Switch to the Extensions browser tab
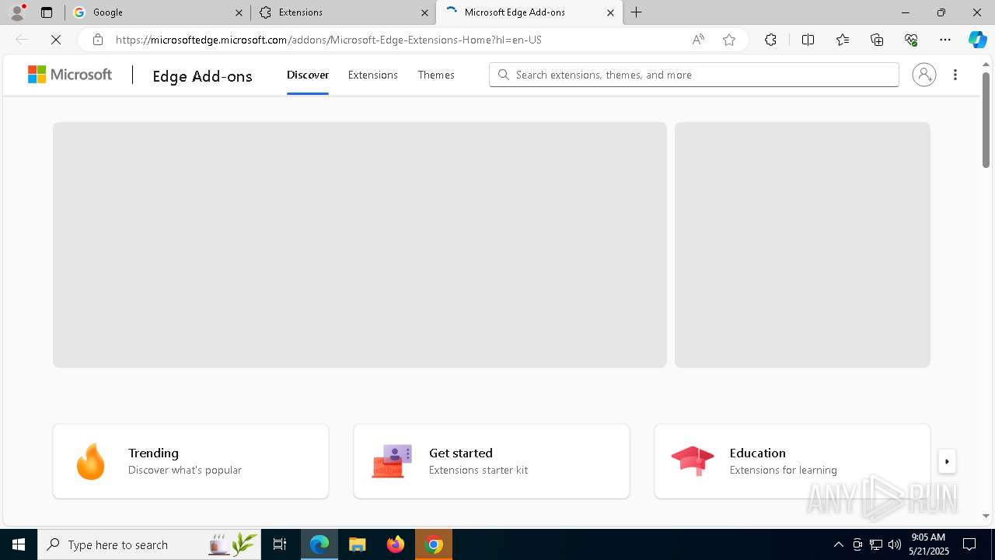This screenshot has height=560, width=995. pos(343,12)
